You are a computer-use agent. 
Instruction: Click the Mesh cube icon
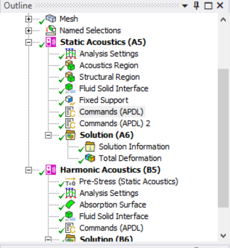51,19
